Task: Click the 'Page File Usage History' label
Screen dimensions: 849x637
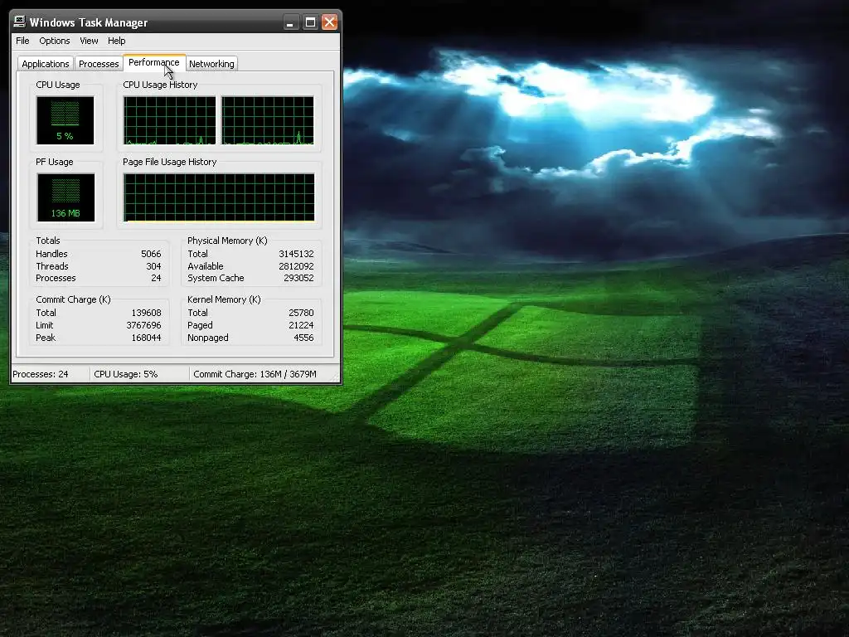Action: pos(169,162)
